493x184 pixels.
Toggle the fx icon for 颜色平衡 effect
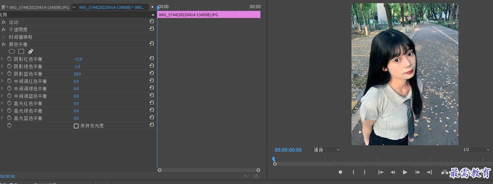coord(4,44)
